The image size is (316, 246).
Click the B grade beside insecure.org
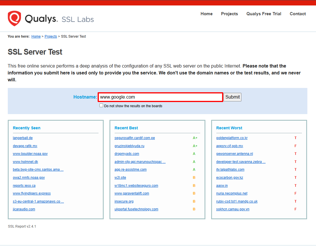(194, 201)
